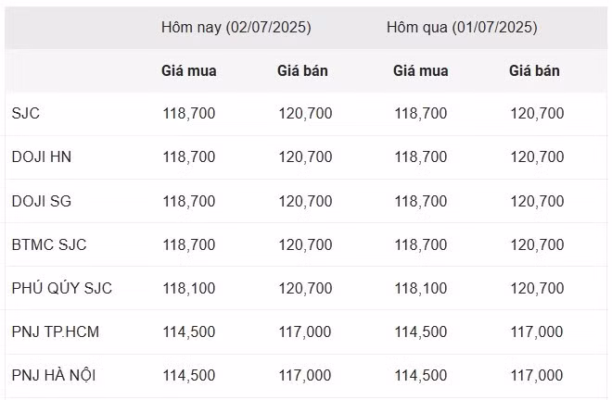The image size is (612, 400).
Task: Click the PHÚ QUÝ SJC row label
Action: pos(62,288)
